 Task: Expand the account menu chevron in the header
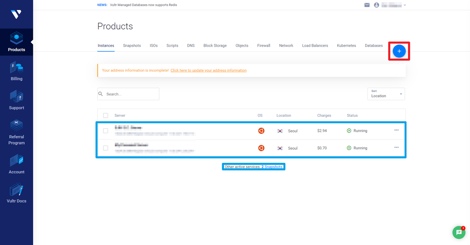click(405, 5)
